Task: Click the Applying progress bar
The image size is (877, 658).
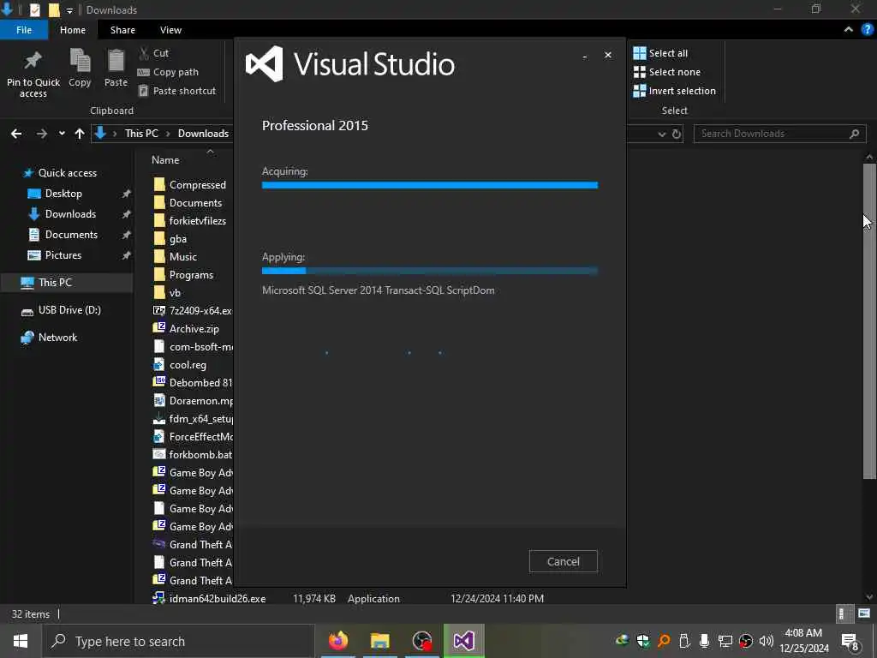Action: 430,271
